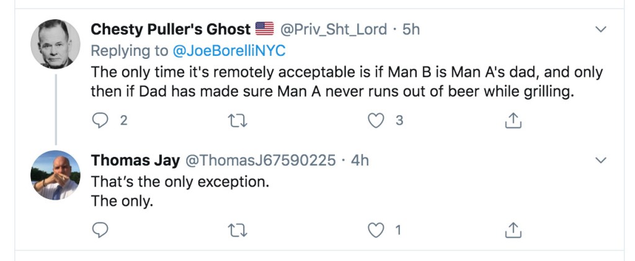The image size is (635, 261).
Task: Like Chesty Puller's Ghost tweet
Action: [x=375, y=121]
